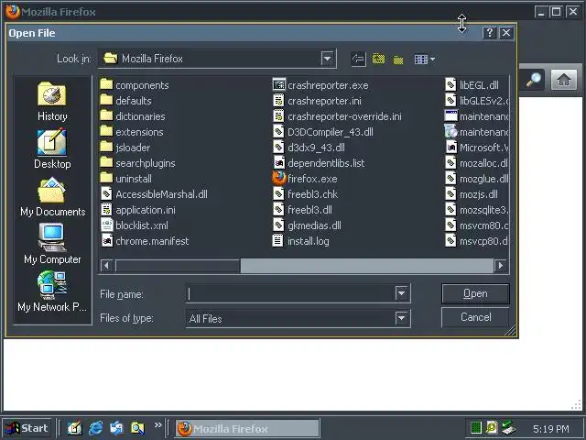Screen dimensions: 586x440
Task: Select mozglue.dll file
Action: click(x=476, y=179)
